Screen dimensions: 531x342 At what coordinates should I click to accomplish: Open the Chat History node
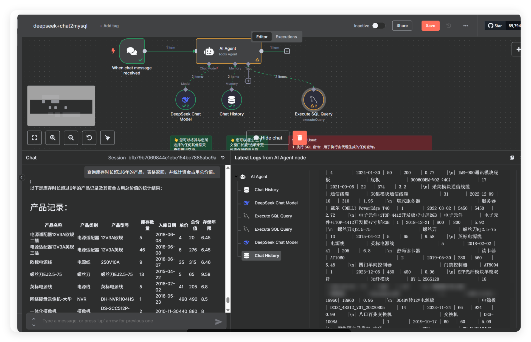(231, 100)
